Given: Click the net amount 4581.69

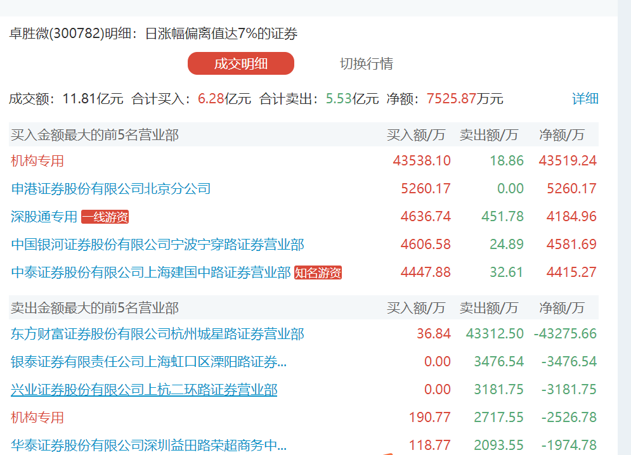Looking at the screenshot, I should point(571,244).
